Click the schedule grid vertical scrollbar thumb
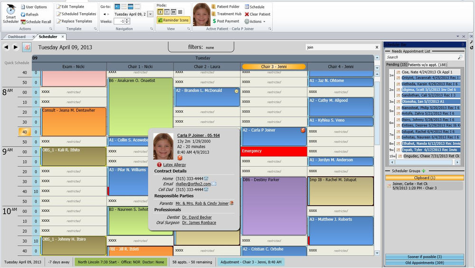Screen dimensions: 475x268 (x=377, y=113)
